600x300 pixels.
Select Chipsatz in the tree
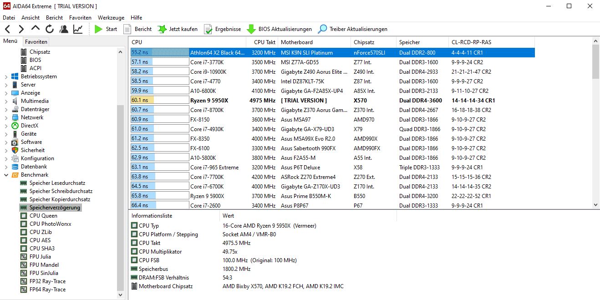[40, 52]
